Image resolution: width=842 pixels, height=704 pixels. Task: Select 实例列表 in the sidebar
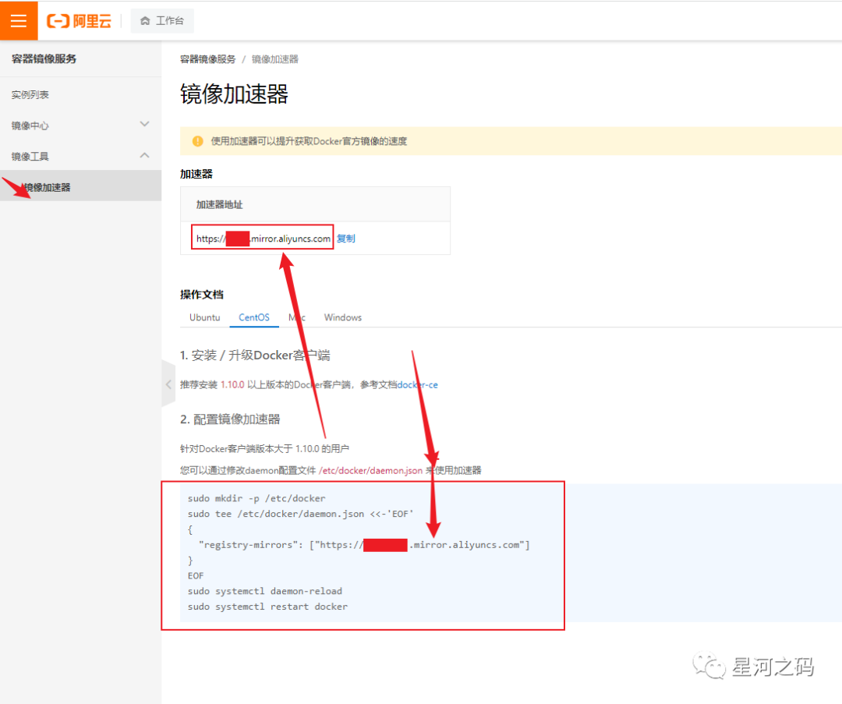click(x=30, y=94)
